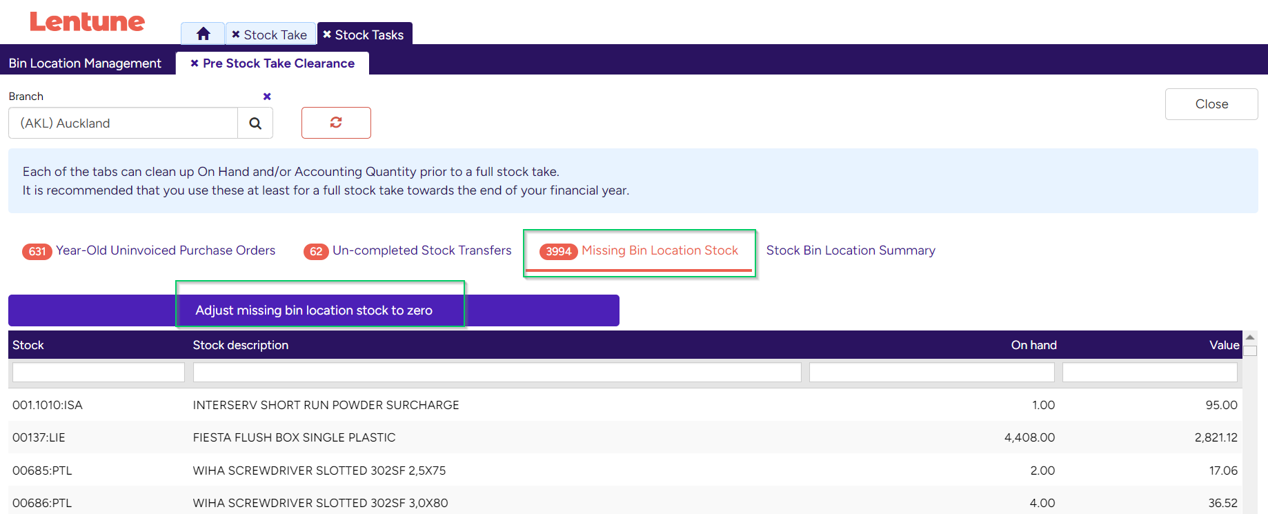Close Pre Stock Take Clearance sub-tab X
Viewport: 1268px width, 514px height.
[x=195, y=63]
